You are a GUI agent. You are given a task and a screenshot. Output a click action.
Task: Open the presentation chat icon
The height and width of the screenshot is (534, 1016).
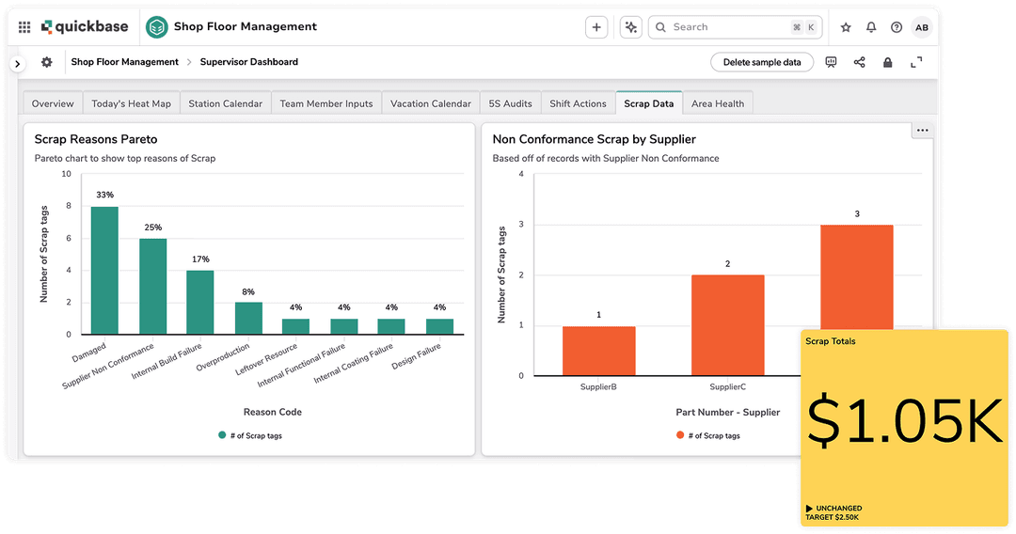[831, 62]
